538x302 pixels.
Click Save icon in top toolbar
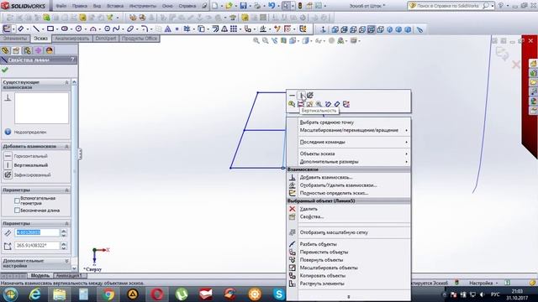tap(243, 6)
